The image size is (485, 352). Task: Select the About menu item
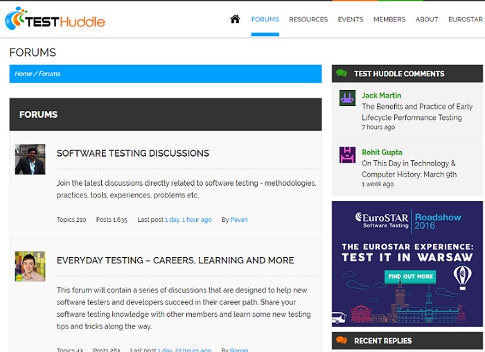pyautogui.click(x=427, y=19)
